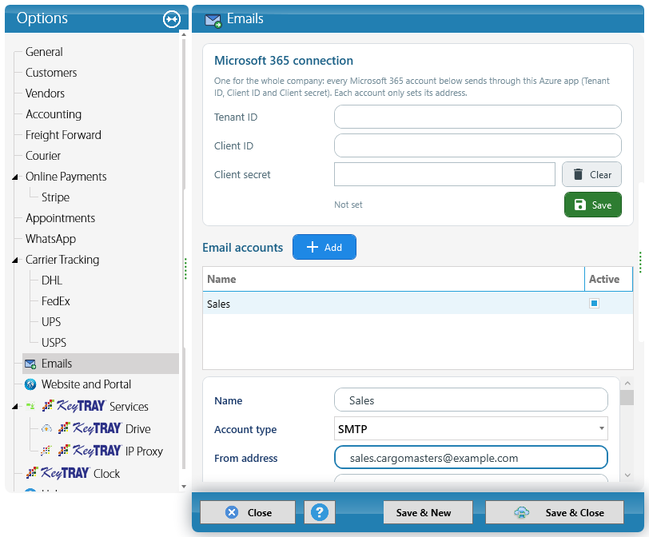Click the KeyTRAY Drive cloud icon
The width and height of the screenshot is (649, 537).
tap(47, 428)
